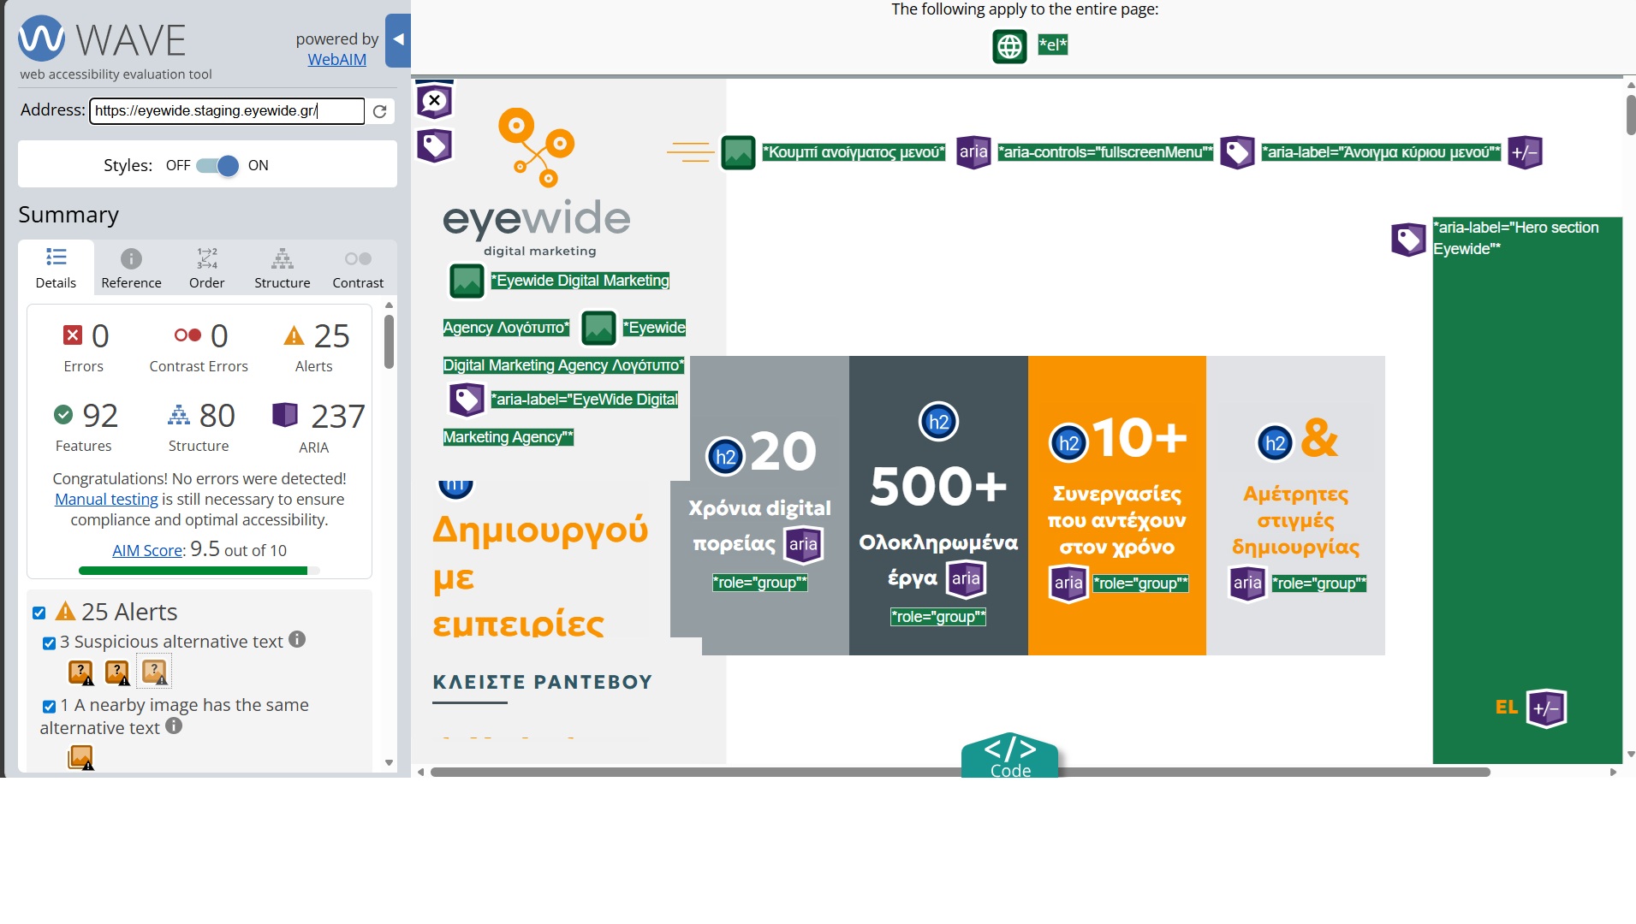Click the horizontal scrollbar under the page preview
This screenshot has width=1636, height=924.
(x=959, y=772)
